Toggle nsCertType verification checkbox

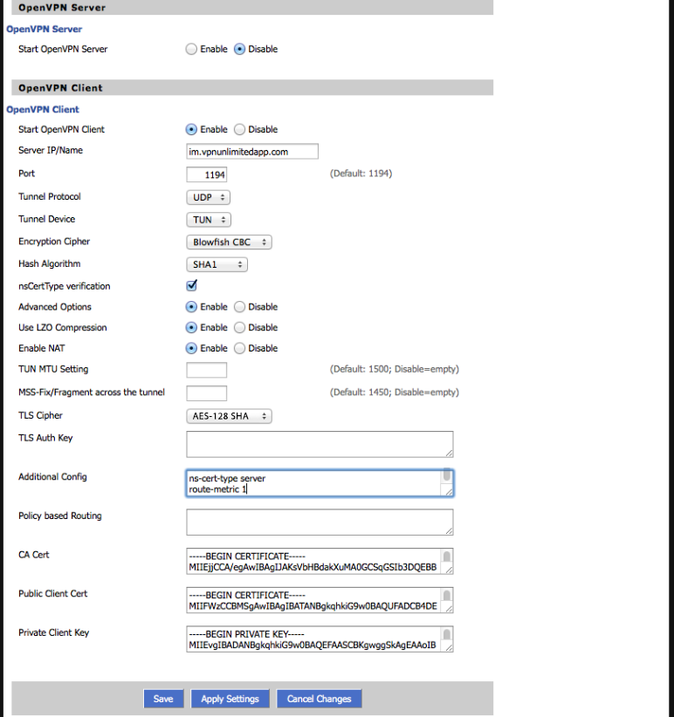[192, 286]
